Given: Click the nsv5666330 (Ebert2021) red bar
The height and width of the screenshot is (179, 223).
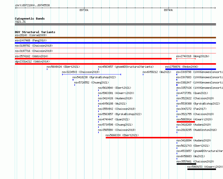Looking at the screenshot, I should click(x=149, y=138).
